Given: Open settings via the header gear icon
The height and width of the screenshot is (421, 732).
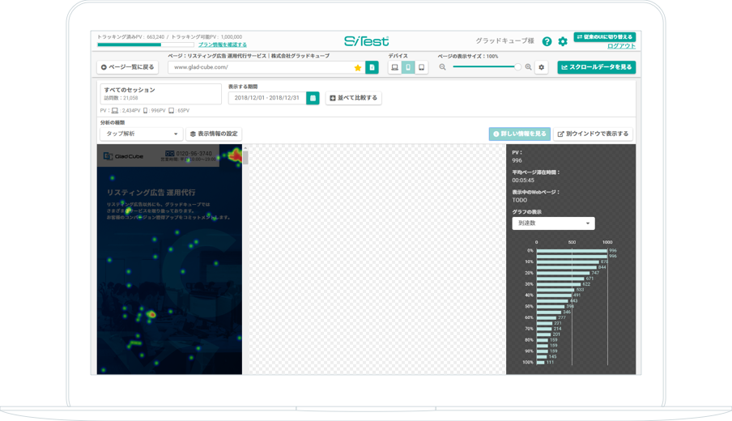Looking at the screenshot, I should click(563, 41).
